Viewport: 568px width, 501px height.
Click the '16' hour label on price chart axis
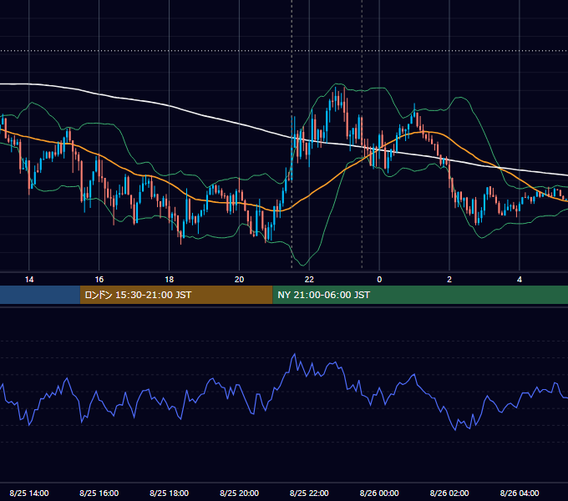pyautogui.click(x=99, y=280)
